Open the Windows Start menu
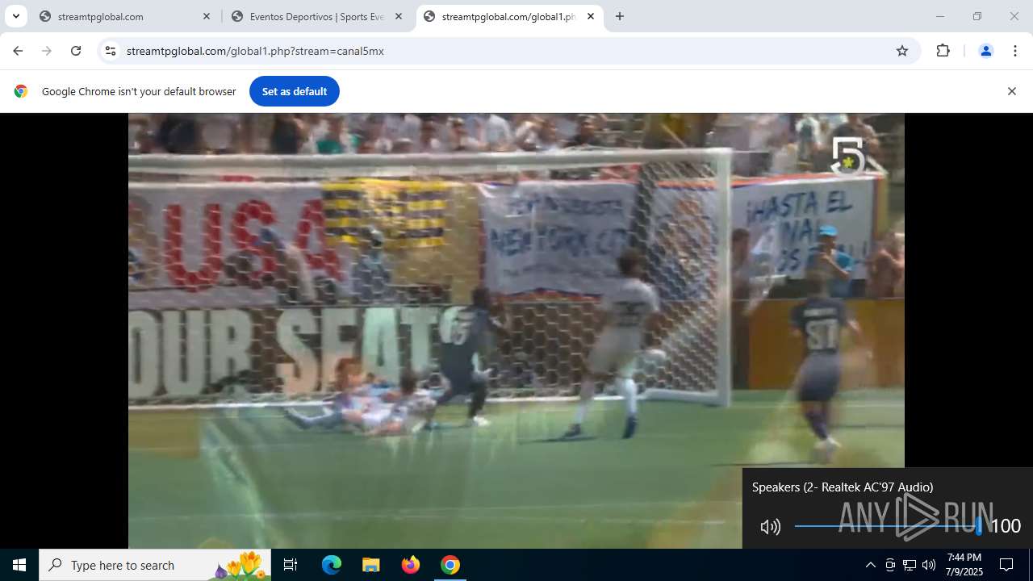1033x581 pixels. click(x=19, y=565)
